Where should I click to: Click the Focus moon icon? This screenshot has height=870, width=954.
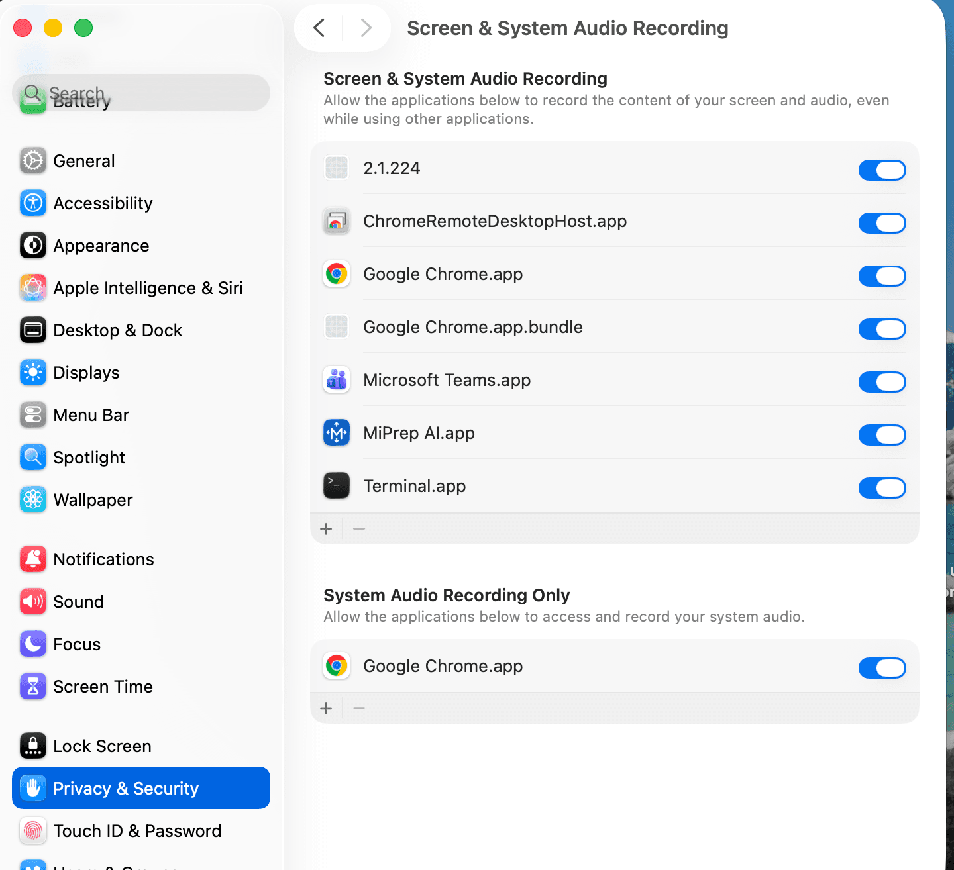tap(33, 644)
